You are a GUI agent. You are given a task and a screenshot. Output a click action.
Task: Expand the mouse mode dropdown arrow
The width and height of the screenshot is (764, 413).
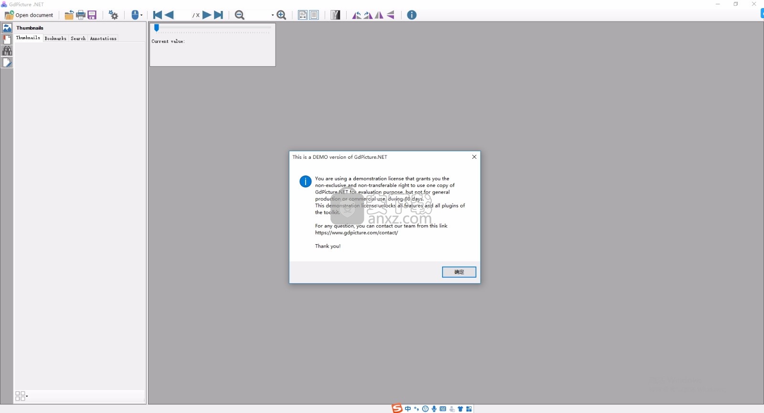(x=141, y=15)
